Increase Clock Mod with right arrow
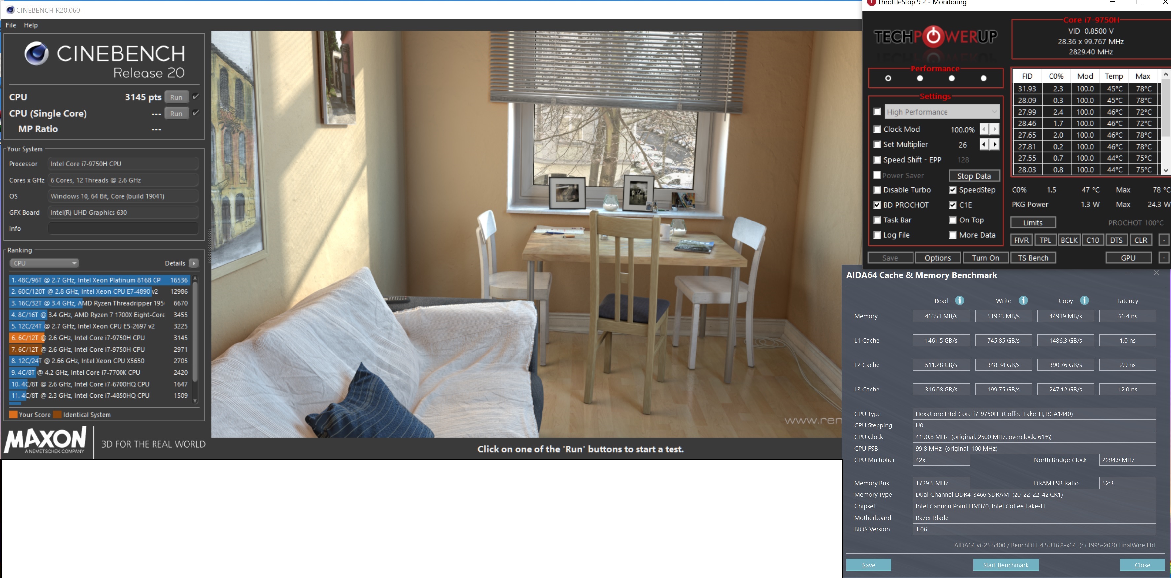The height and width of the screenshot is (578, 1171). point(995,129)
